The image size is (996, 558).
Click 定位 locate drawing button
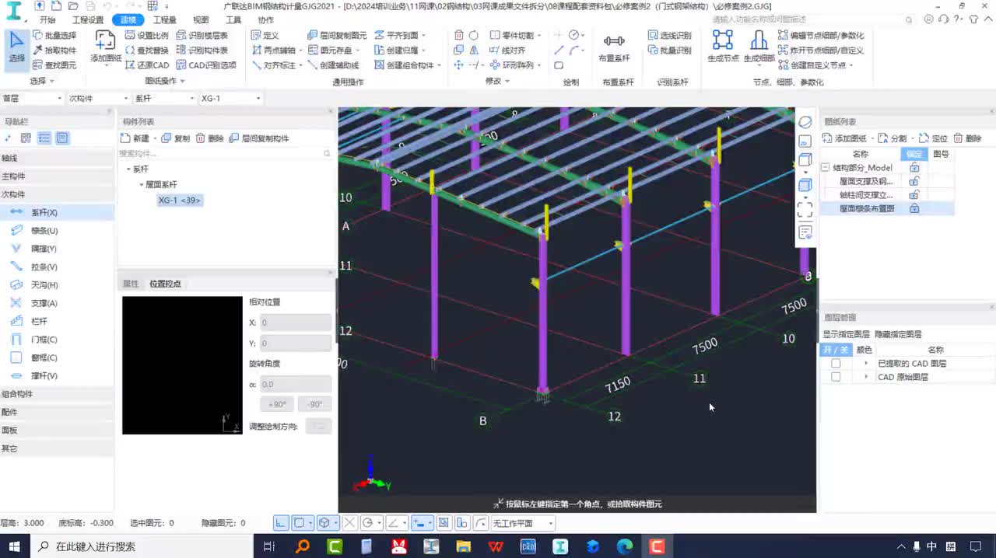(934, 138)
